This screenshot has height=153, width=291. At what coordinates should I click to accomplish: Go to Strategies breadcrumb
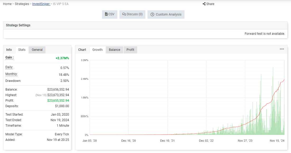22,4
